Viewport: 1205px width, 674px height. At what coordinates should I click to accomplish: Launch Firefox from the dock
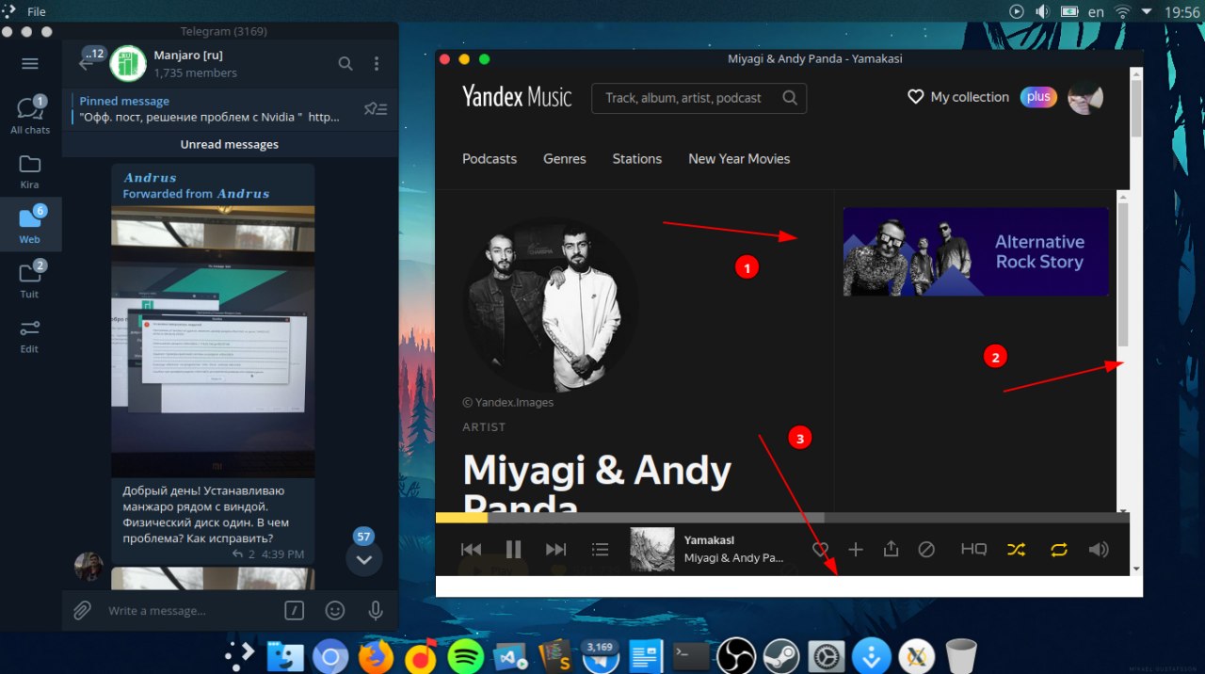click(x=376, y=656)
